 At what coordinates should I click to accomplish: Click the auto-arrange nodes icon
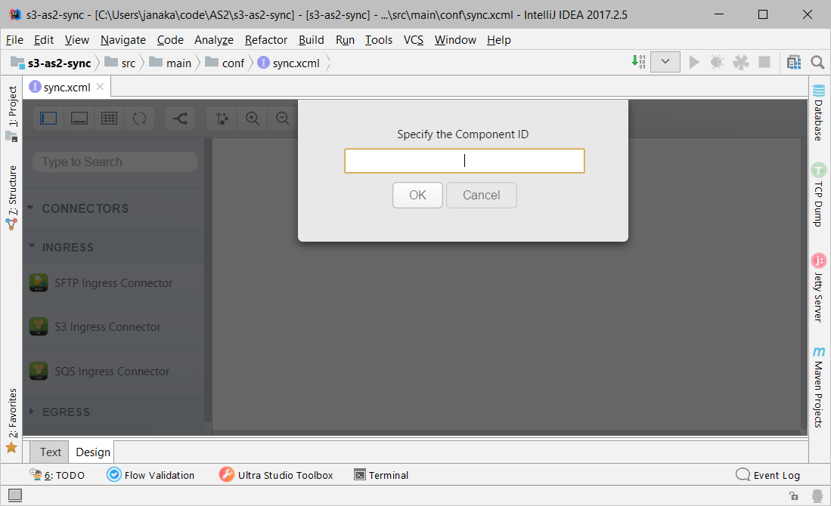(x=222, y=118)
